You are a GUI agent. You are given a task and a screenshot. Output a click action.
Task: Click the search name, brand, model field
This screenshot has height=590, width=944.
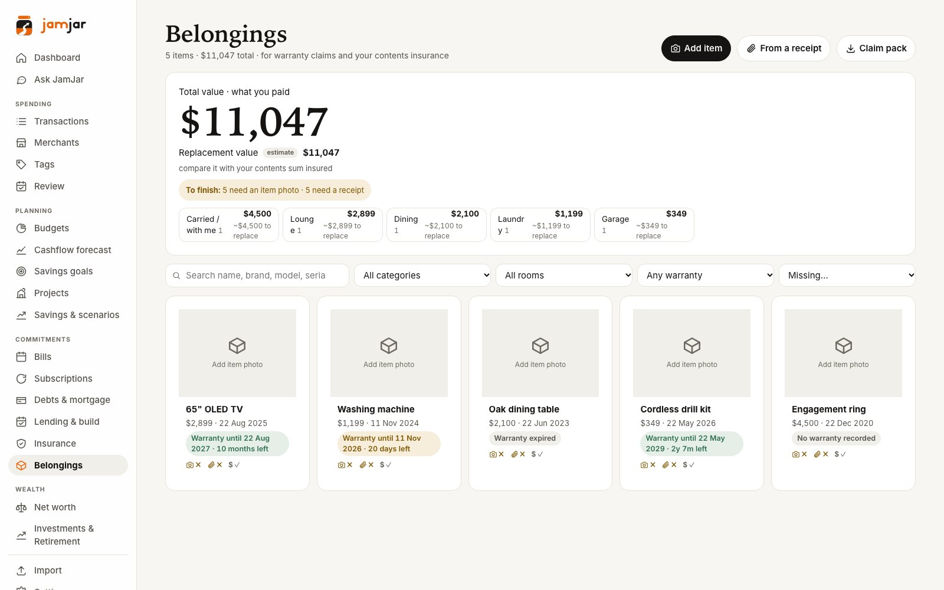(257, 276)
